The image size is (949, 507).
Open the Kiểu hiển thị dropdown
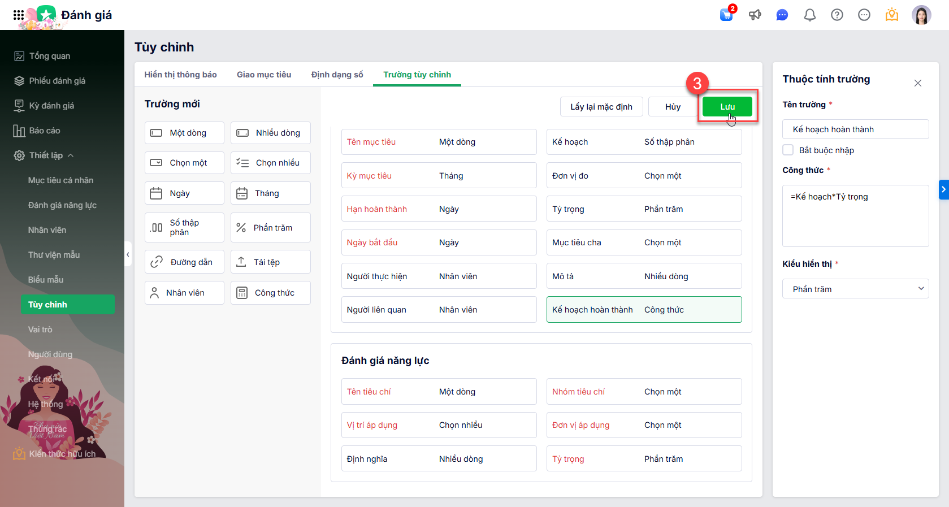coord(855,289)
